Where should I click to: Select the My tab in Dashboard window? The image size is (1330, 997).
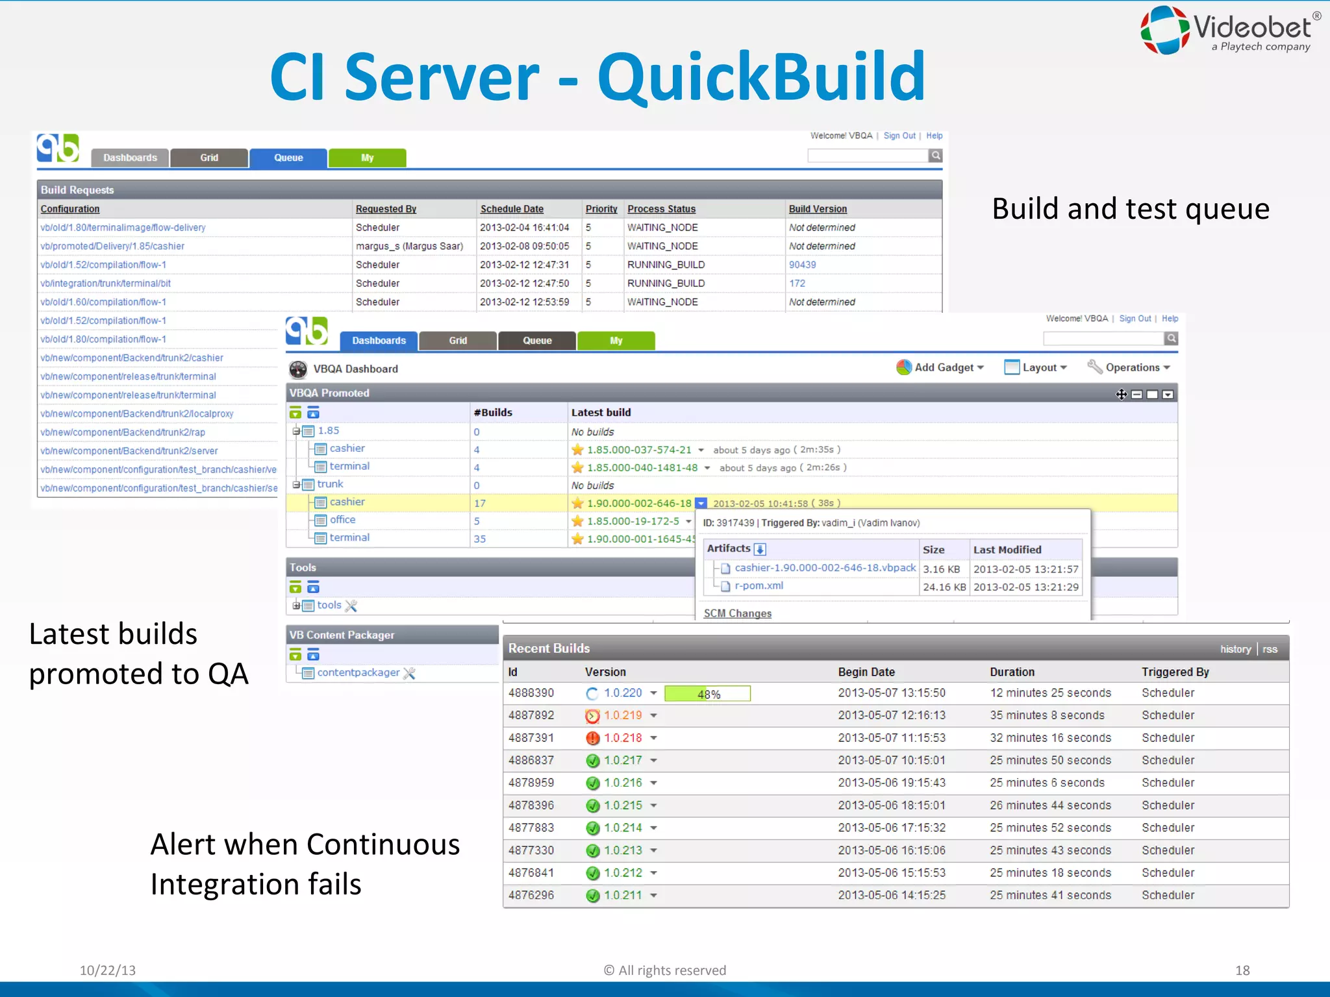click(616, 341)
